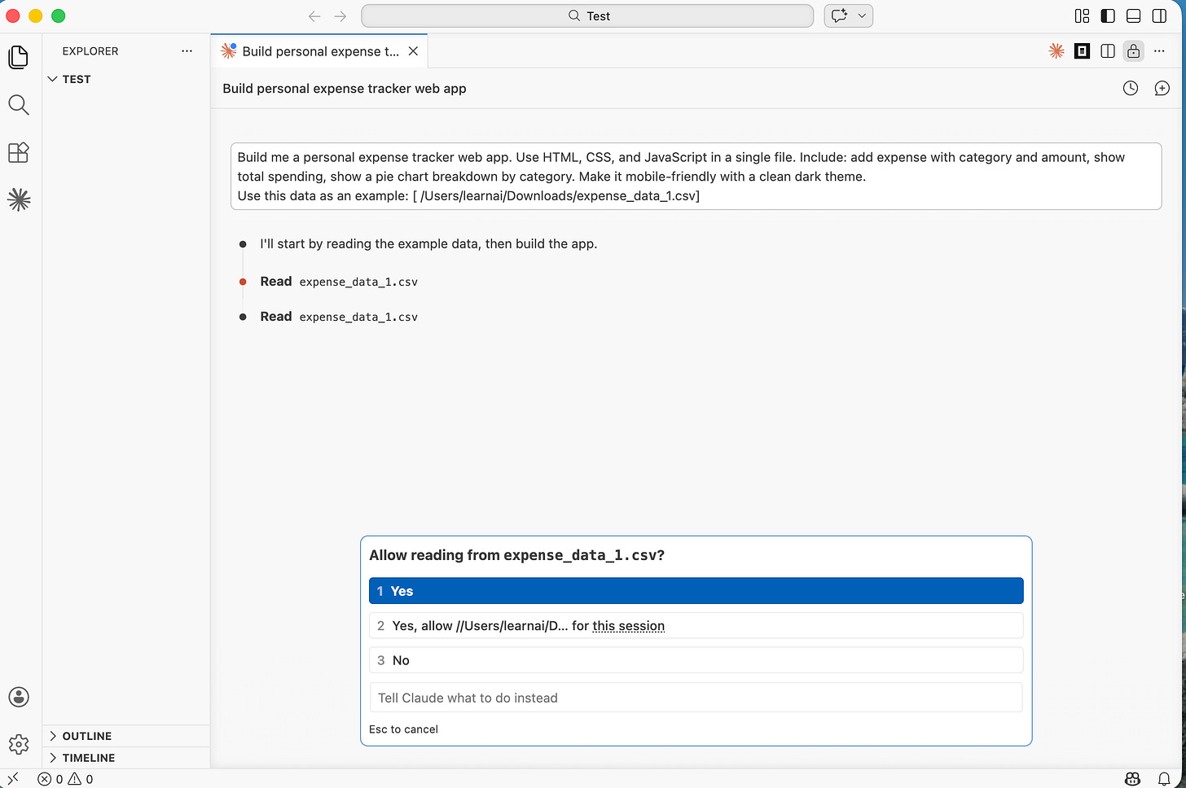Image resolution: width=1186 pixels, height=788 pixels.
Task: Go forward with the navigation arrow
Action: click(340, 16)
